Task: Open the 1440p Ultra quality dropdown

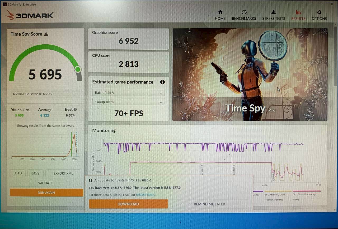Action: 161,102
